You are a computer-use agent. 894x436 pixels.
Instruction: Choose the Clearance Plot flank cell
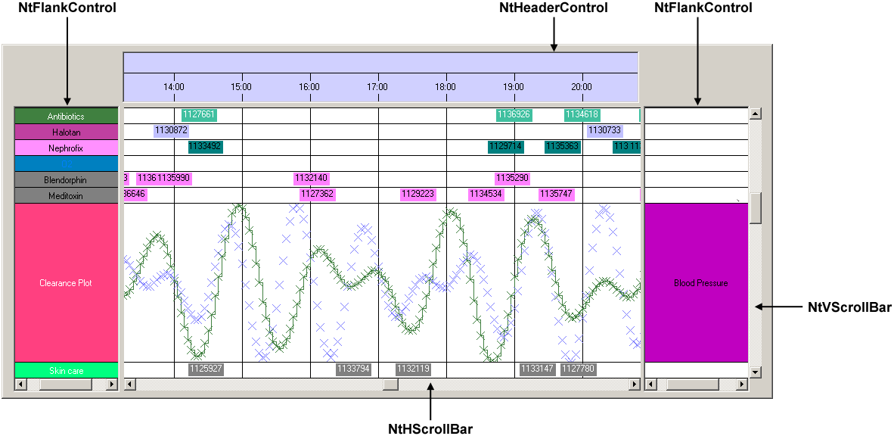tap(66, 282)
